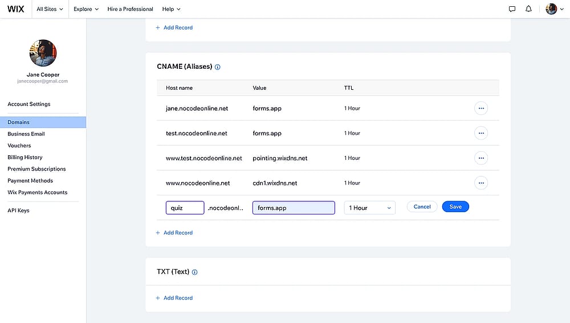Screen dimensions: 570x323
Task: Click the TXT (Text) section heading
Action: tap(173, 272)
